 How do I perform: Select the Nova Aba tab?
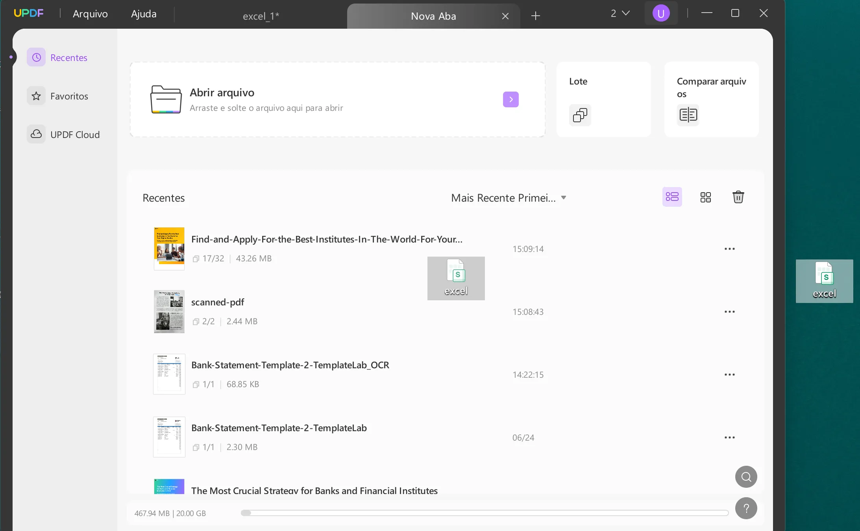point(433,16)
